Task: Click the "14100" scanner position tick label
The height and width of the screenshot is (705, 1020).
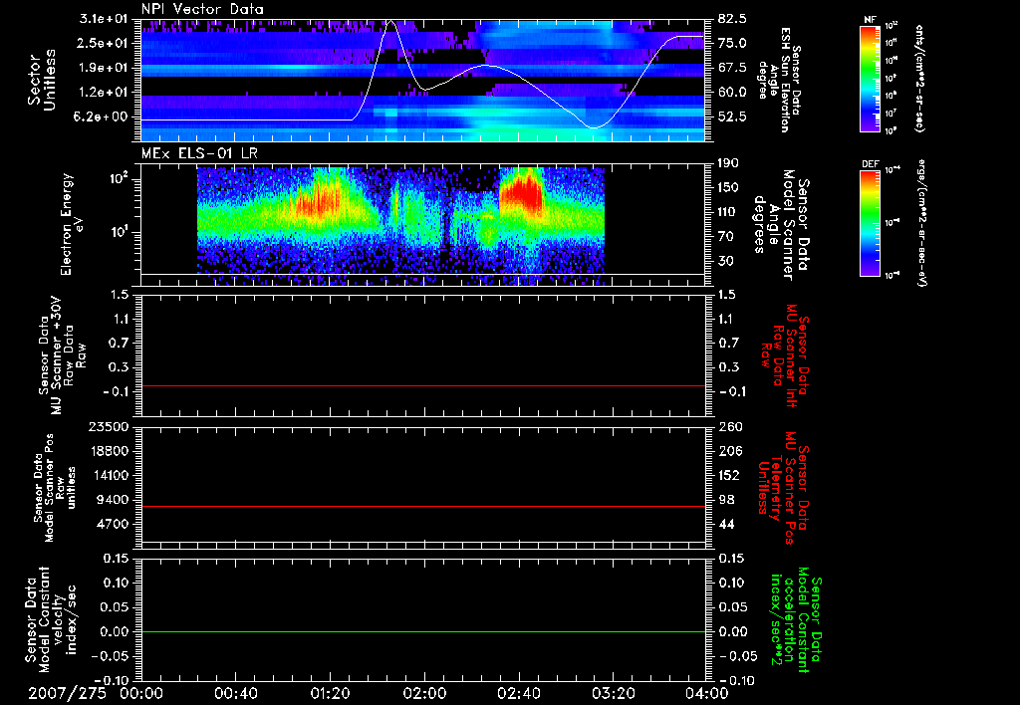Action: tap(109, 475)
